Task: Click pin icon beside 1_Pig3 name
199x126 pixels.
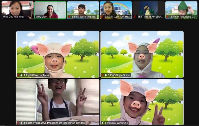Action: point(106,75)
